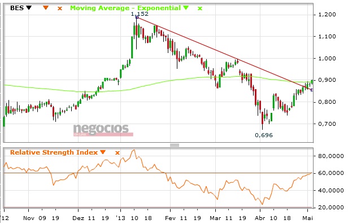Remove the overlay using the orange x
The image size is (348, 224).
60,8
